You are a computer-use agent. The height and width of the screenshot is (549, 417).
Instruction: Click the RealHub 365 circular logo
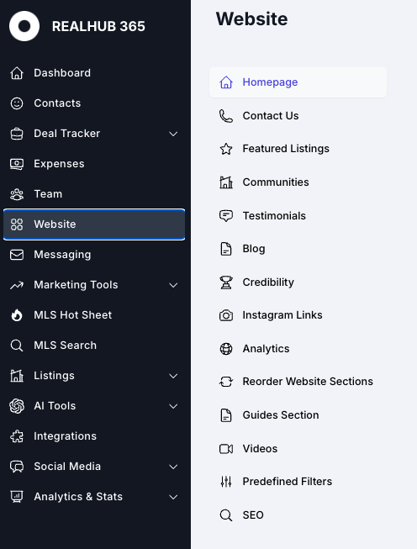point(24,26)
